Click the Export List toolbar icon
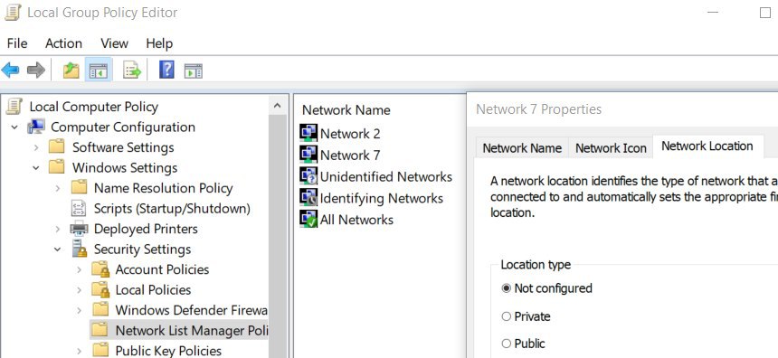778x358 pixels. [x=132, y=71]
